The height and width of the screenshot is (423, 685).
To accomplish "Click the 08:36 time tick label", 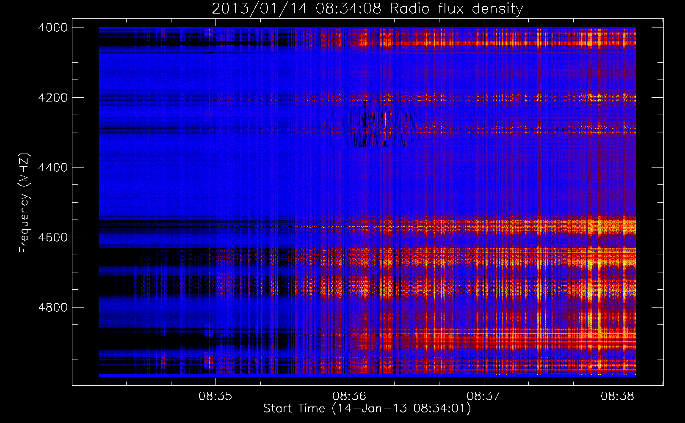I will pyautogui.click(x=350, y=396).
